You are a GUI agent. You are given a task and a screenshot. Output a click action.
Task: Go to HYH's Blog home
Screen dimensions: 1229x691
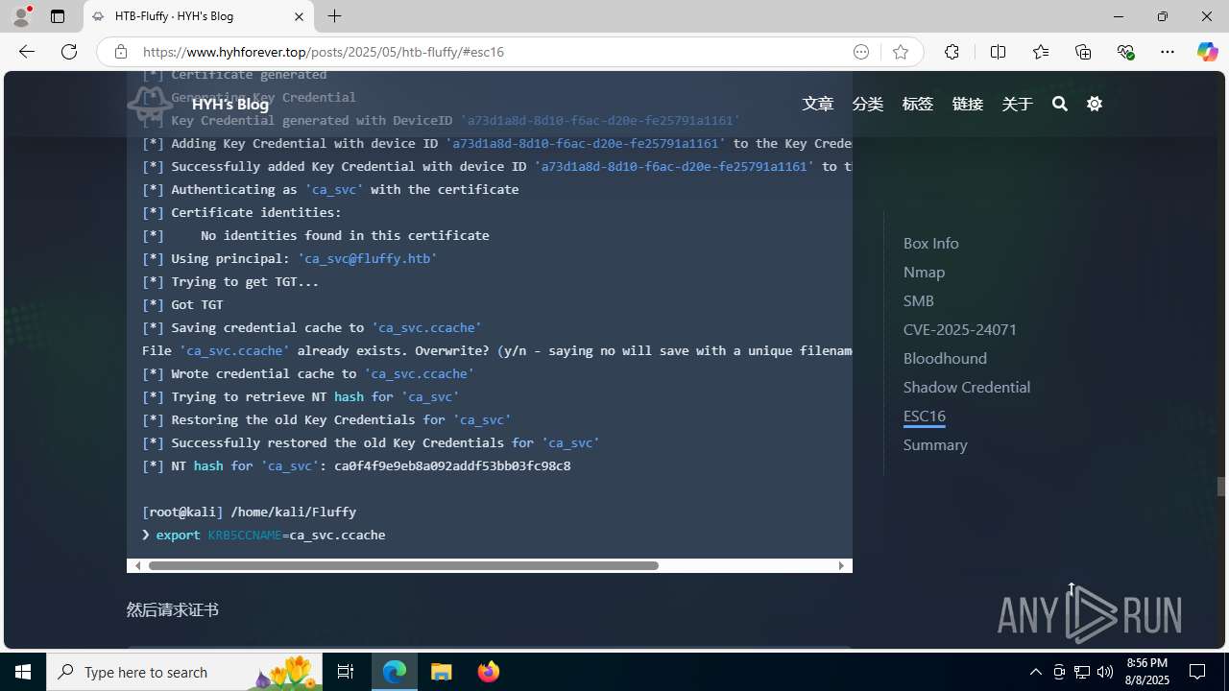click(x=229, y=104)
